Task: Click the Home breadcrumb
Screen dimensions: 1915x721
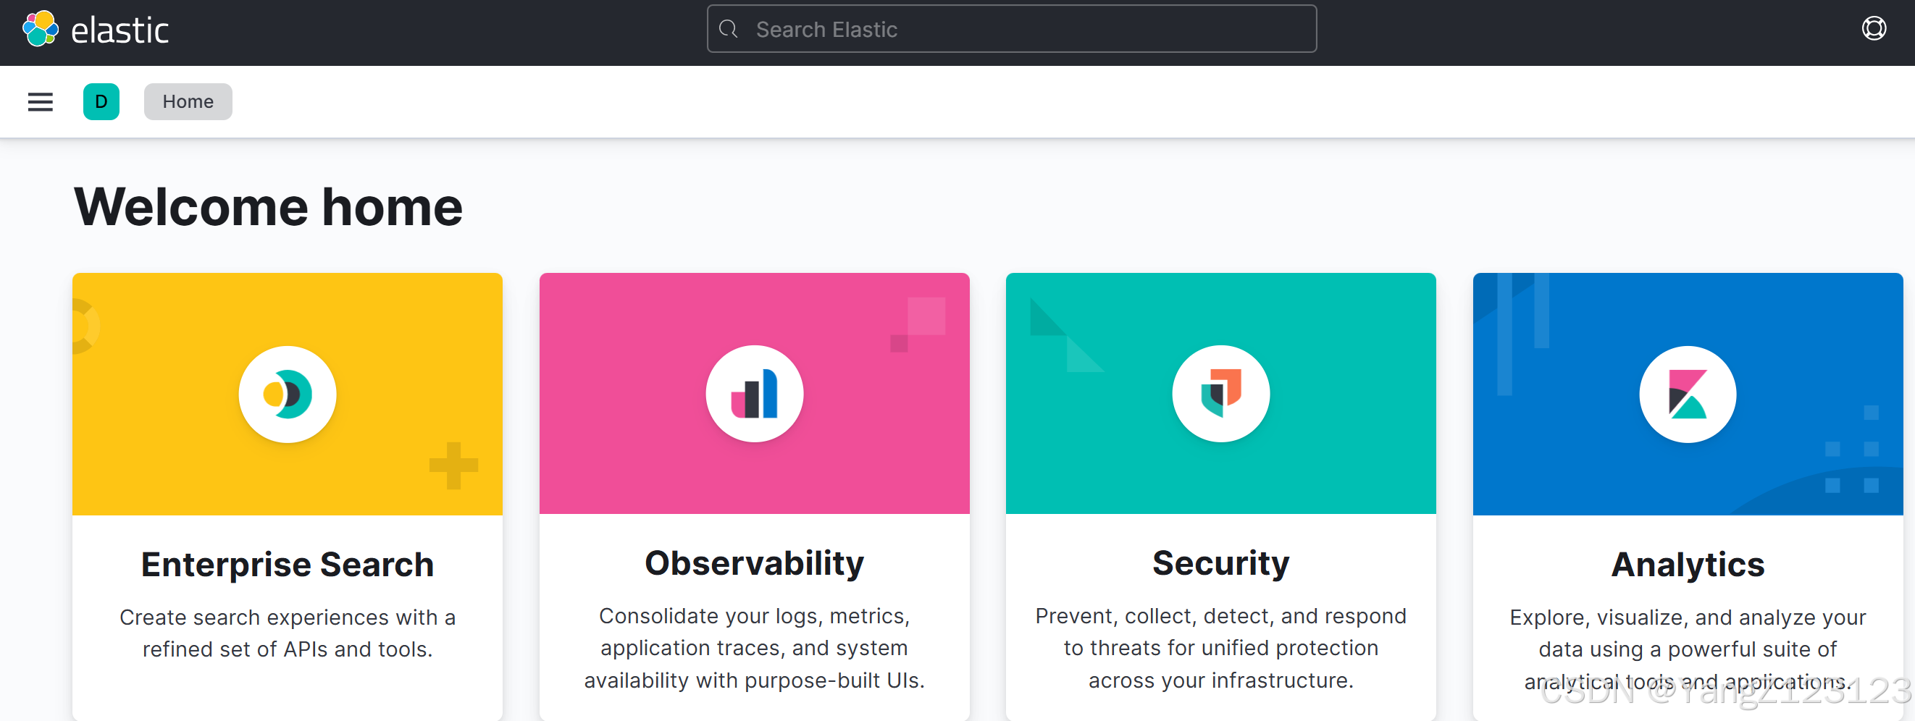Action: click(x=188, y=102)
